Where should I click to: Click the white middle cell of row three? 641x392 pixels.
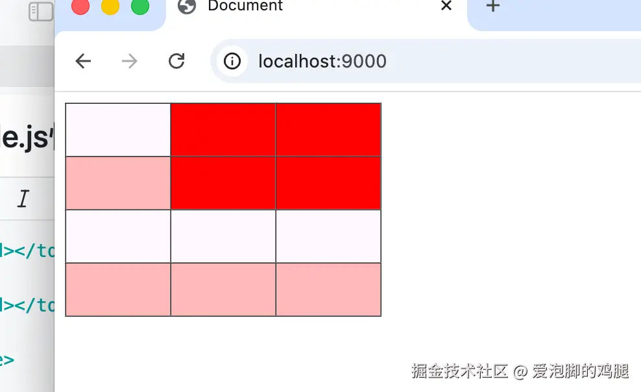(x=223, y=236)
